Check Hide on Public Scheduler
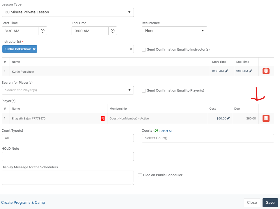This screenshot has width=280, height=209. (x=140, y=175)
